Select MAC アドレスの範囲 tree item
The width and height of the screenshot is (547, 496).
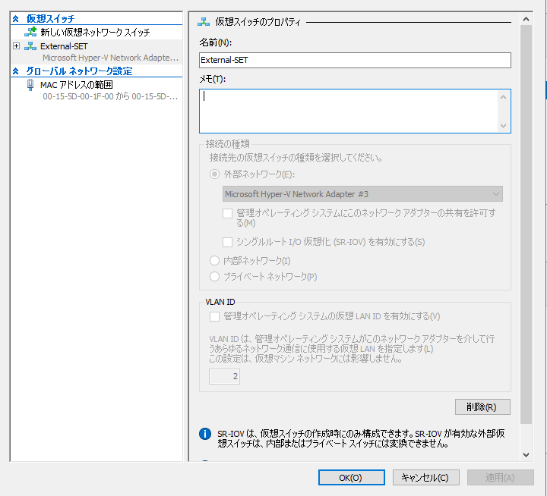pos(75,85)
